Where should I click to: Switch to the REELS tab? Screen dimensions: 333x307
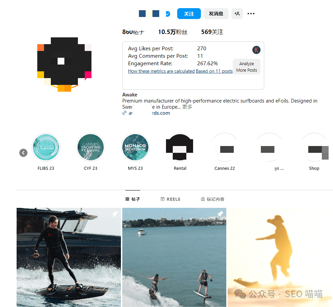pos(170,199)
